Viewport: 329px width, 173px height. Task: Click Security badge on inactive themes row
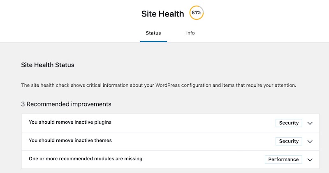point(289,141)
